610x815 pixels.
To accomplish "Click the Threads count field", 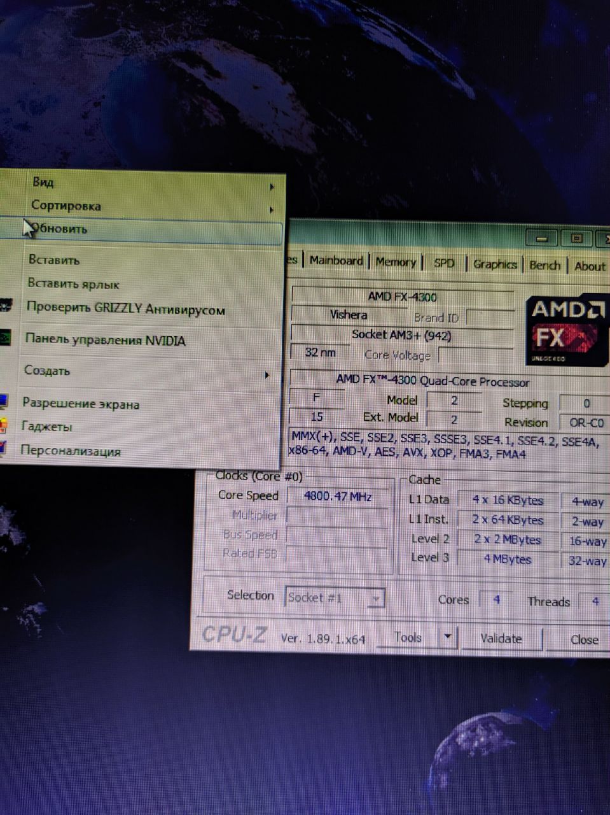I will click(595, 601).
